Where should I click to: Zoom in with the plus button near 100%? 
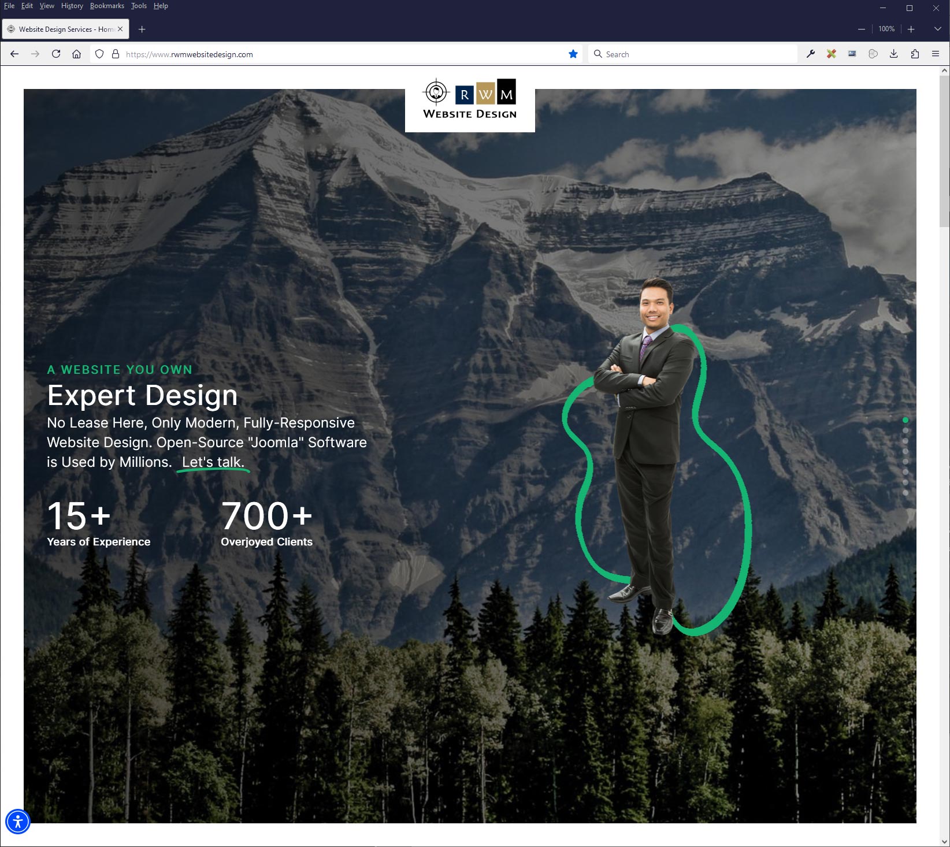911,29
